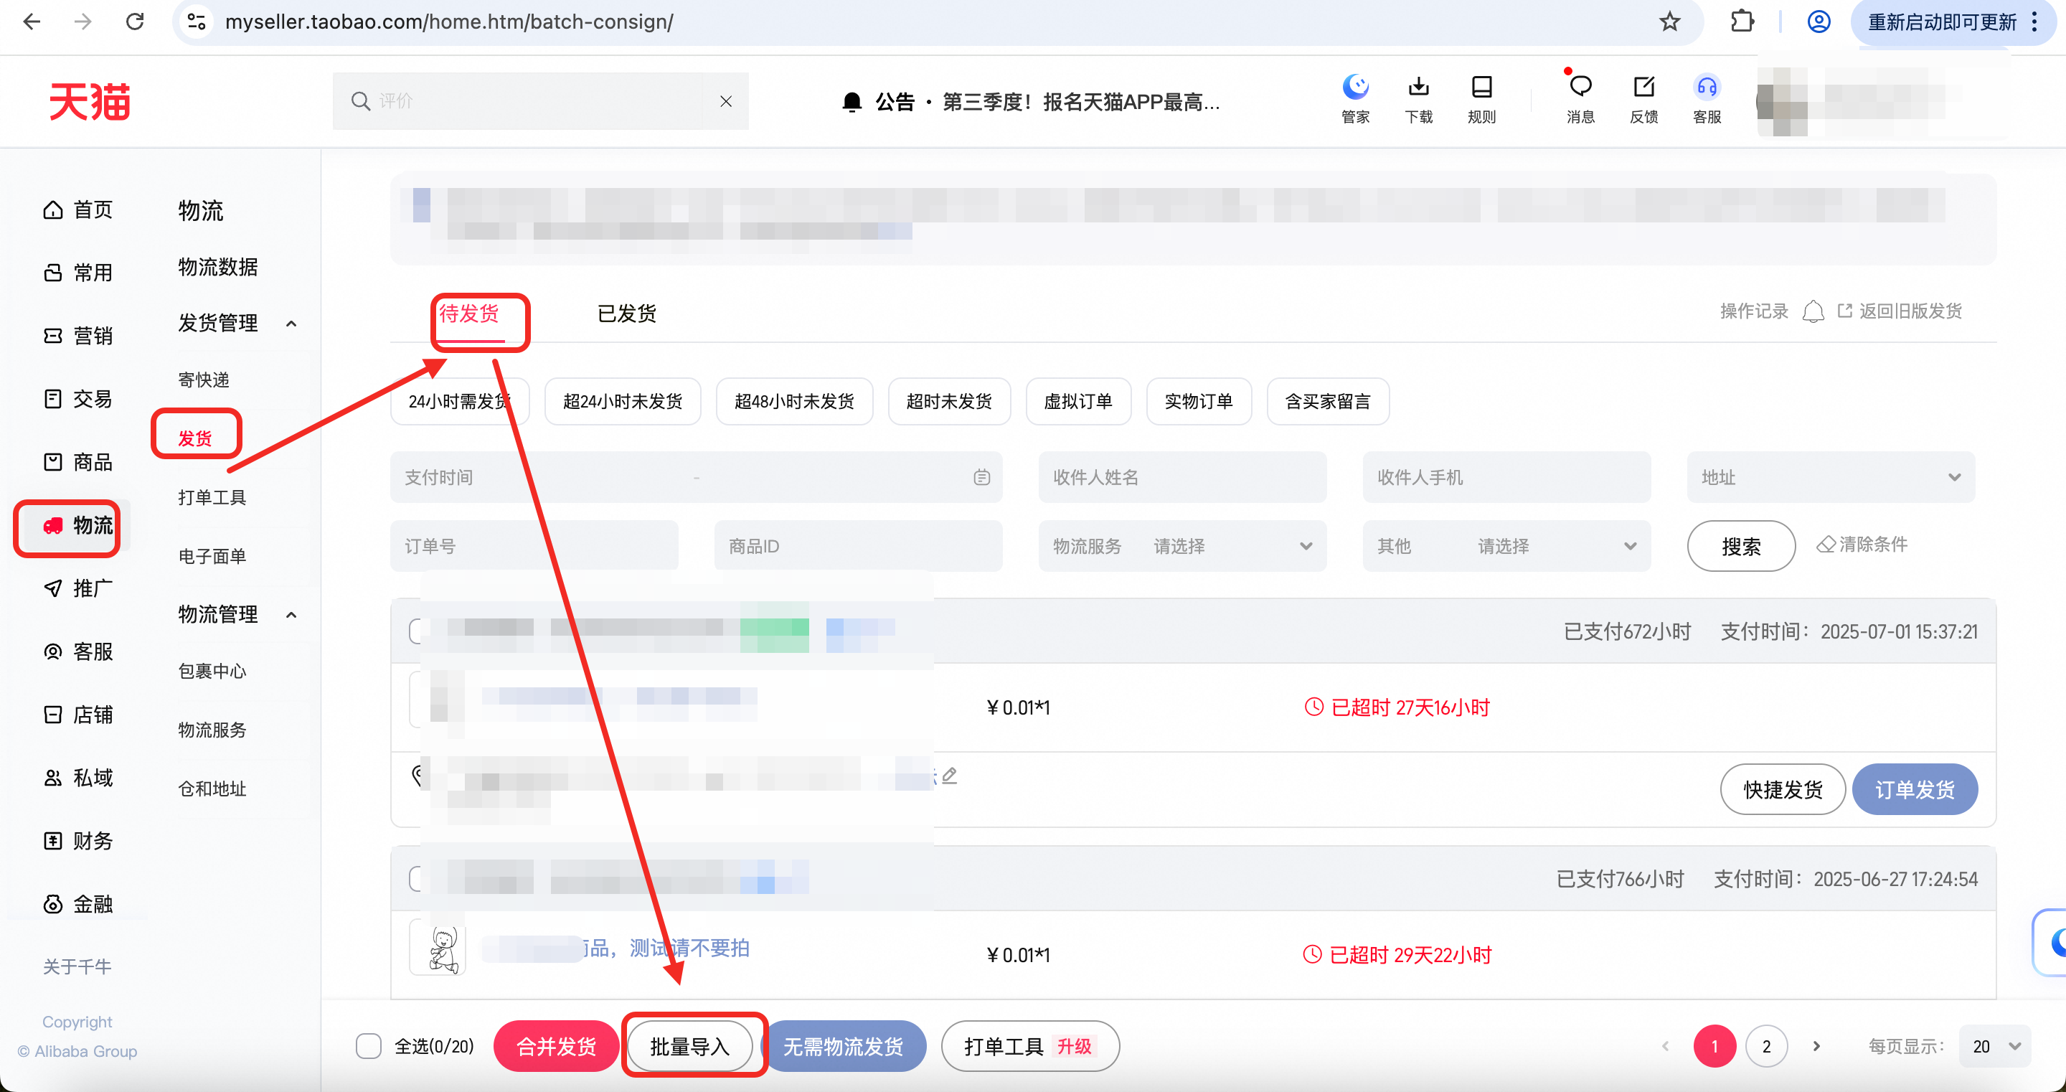
Task: Open 商品 in the sidebar
Action: click(77, 462)
